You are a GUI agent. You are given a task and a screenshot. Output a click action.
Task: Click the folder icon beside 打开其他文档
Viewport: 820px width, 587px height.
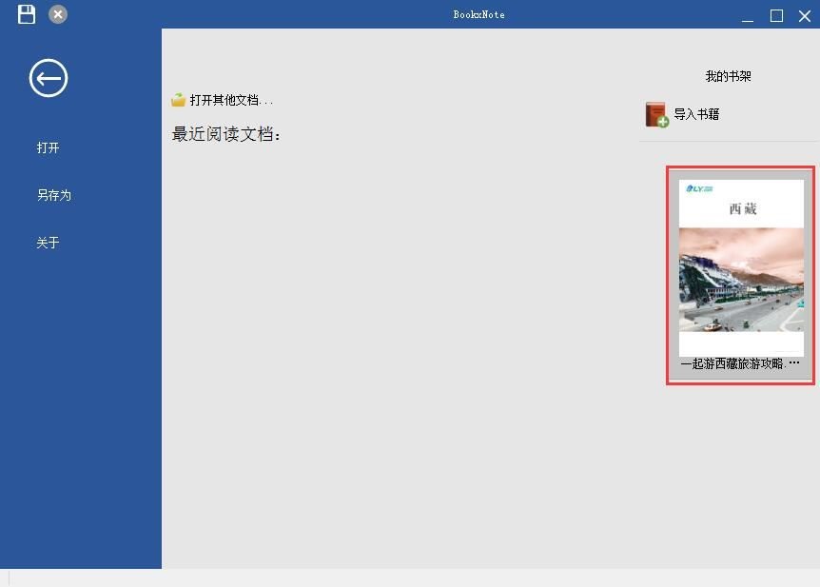pos(180,98)
